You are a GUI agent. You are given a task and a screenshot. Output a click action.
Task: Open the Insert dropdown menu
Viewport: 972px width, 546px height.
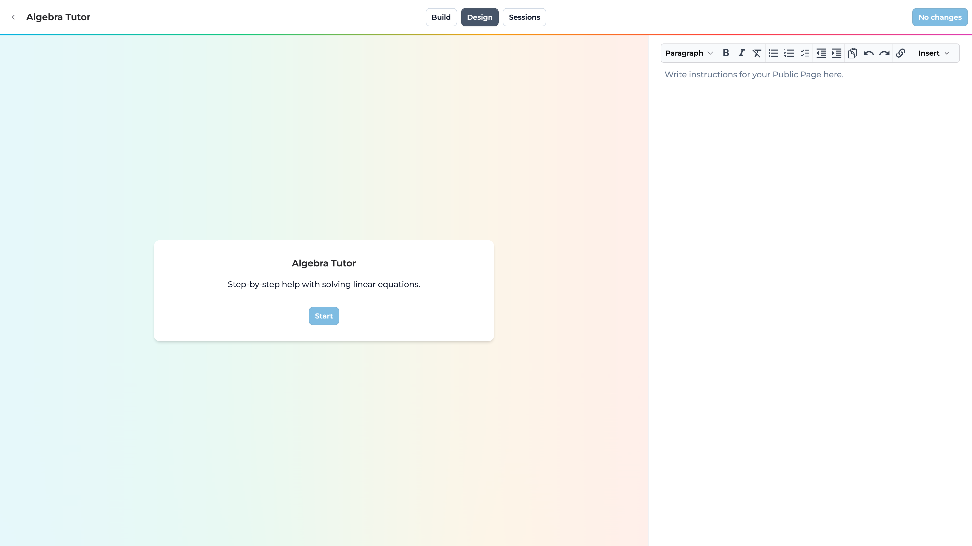coord(934,53)
